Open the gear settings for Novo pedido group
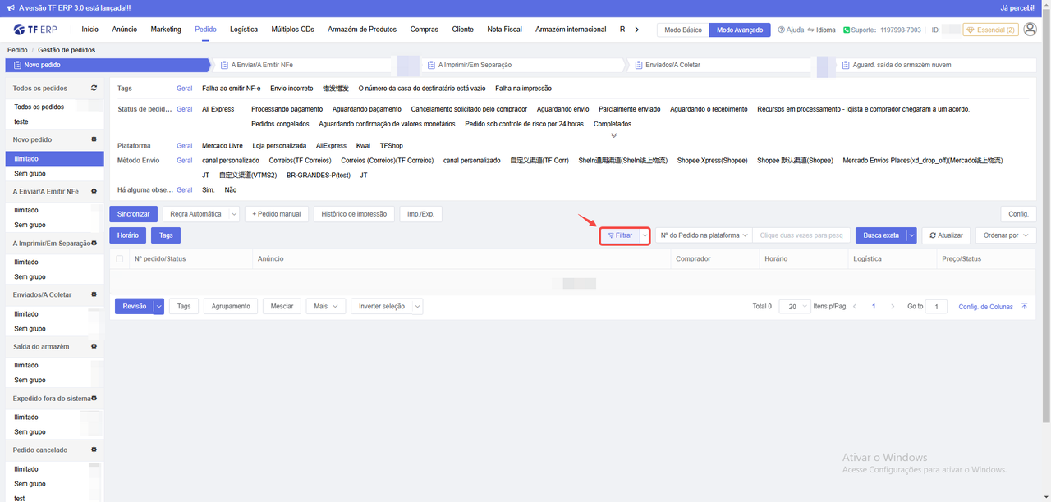The image size is (1051, 502). coord(94,139)
